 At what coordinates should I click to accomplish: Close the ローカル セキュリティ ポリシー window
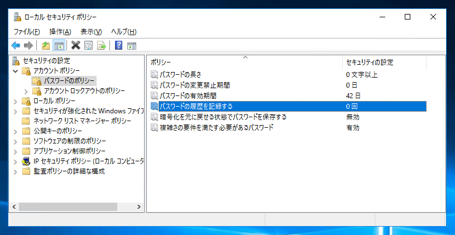(x=433, y=17)
